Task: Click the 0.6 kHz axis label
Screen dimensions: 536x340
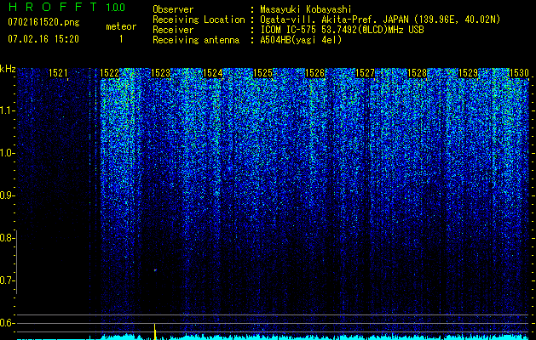Action: [x=6, y=323]
